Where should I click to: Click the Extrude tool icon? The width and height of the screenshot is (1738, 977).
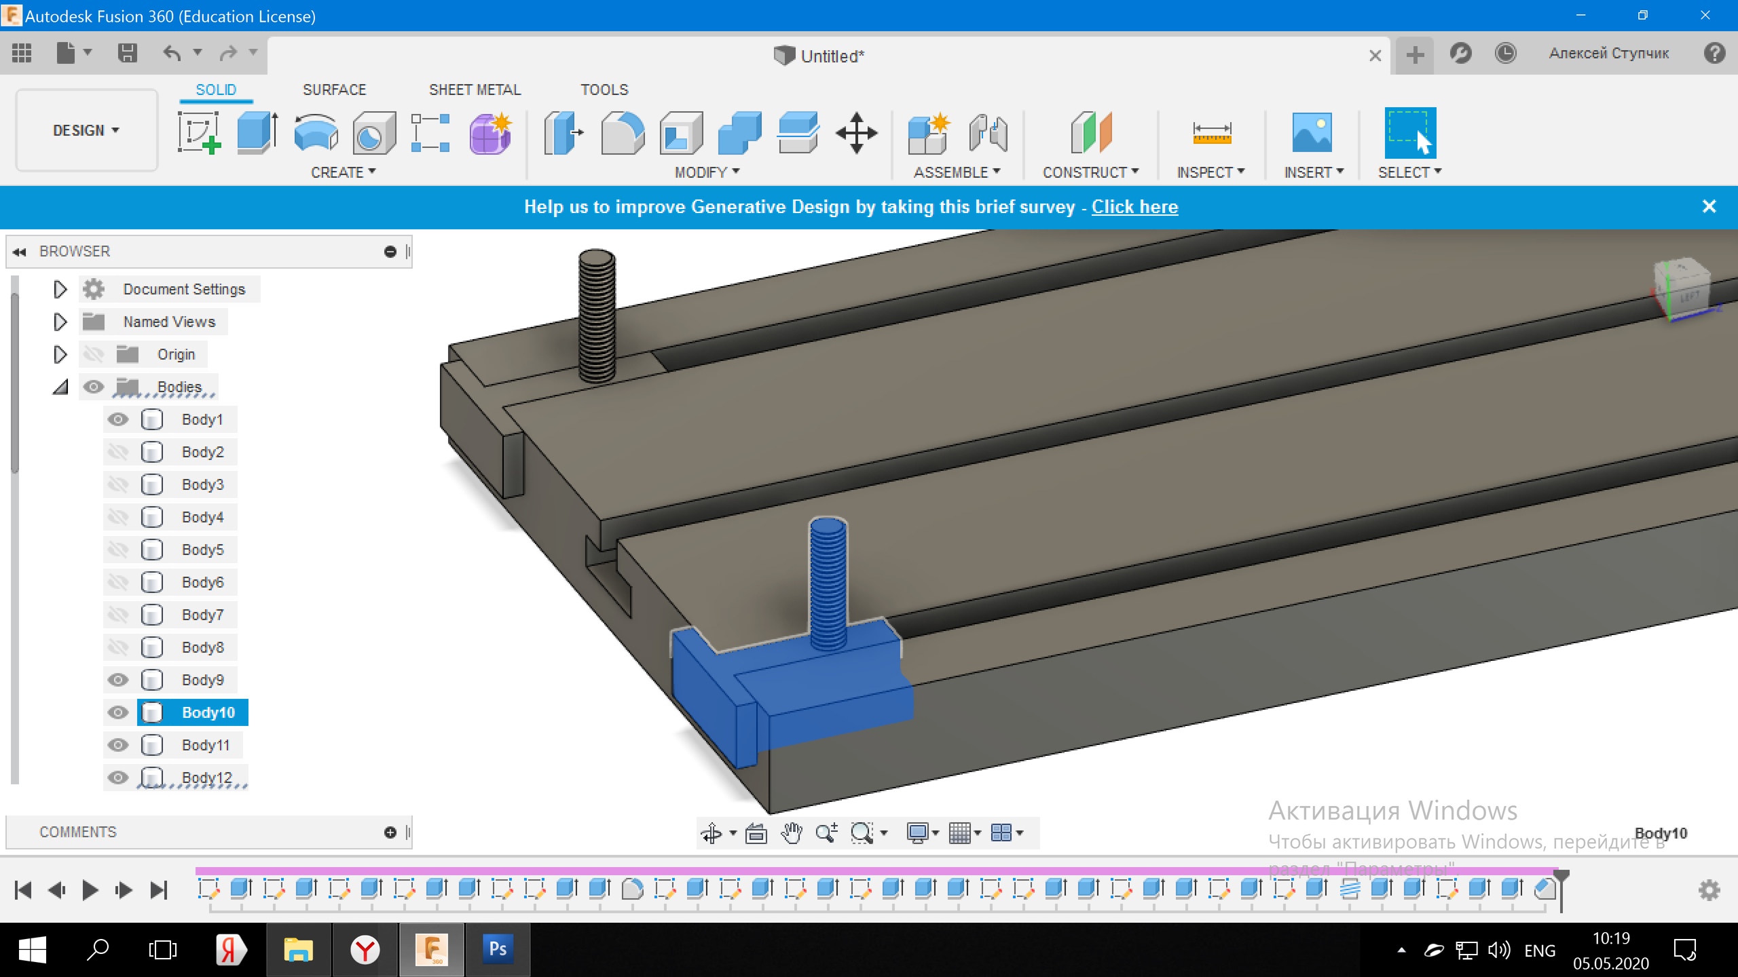click(x=257, y=133)
